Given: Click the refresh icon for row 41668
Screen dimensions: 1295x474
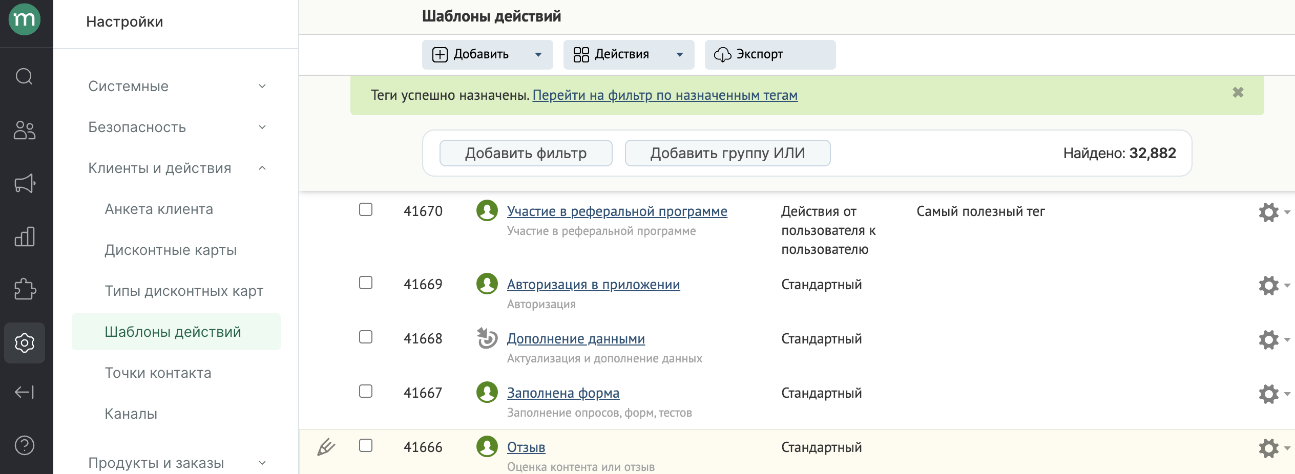Looking at the screenshot, I should (x=487, y=338).
